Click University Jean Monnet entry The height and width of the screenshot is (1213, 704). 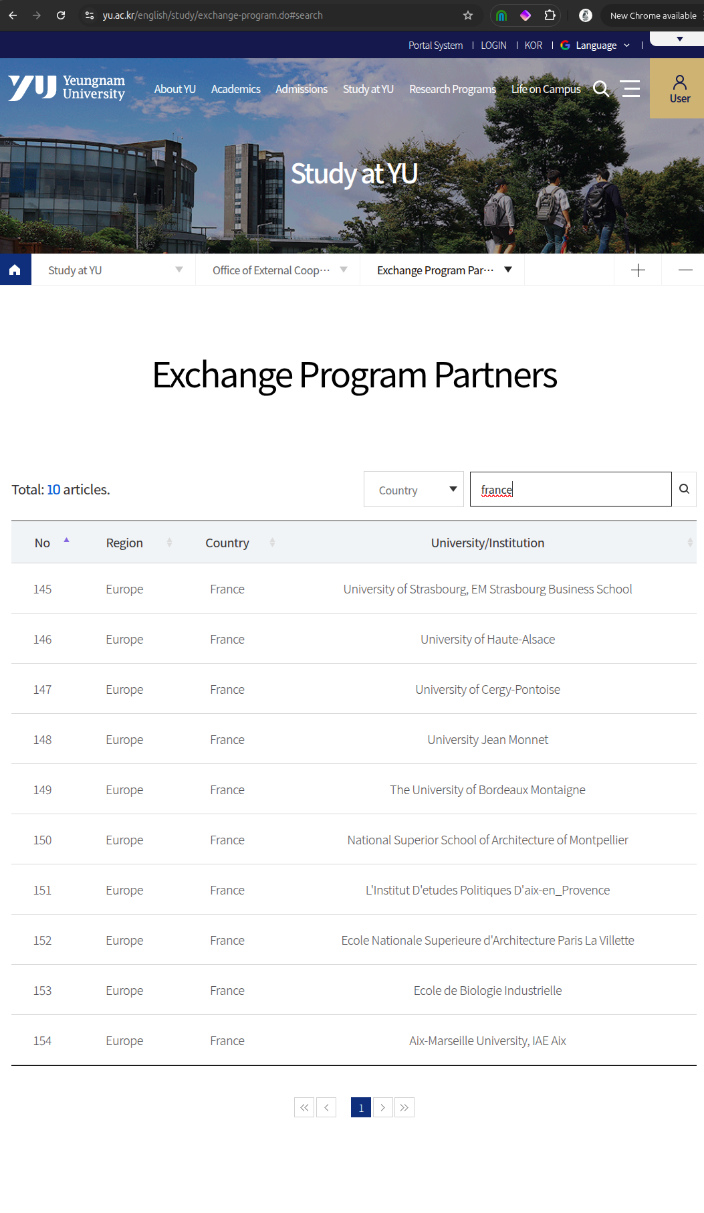[487, 739]
